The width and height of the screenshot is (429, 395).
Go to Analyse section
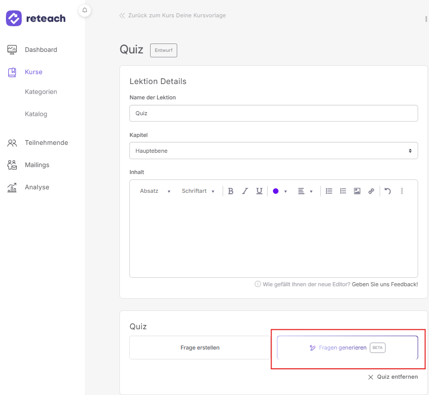(x=37, y=187)
